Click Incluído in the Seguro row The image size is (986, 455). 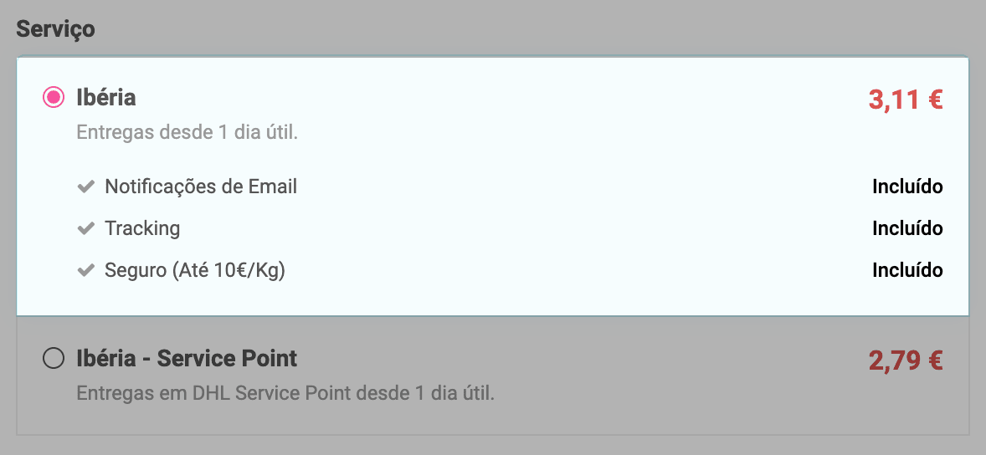coord(907,270)
